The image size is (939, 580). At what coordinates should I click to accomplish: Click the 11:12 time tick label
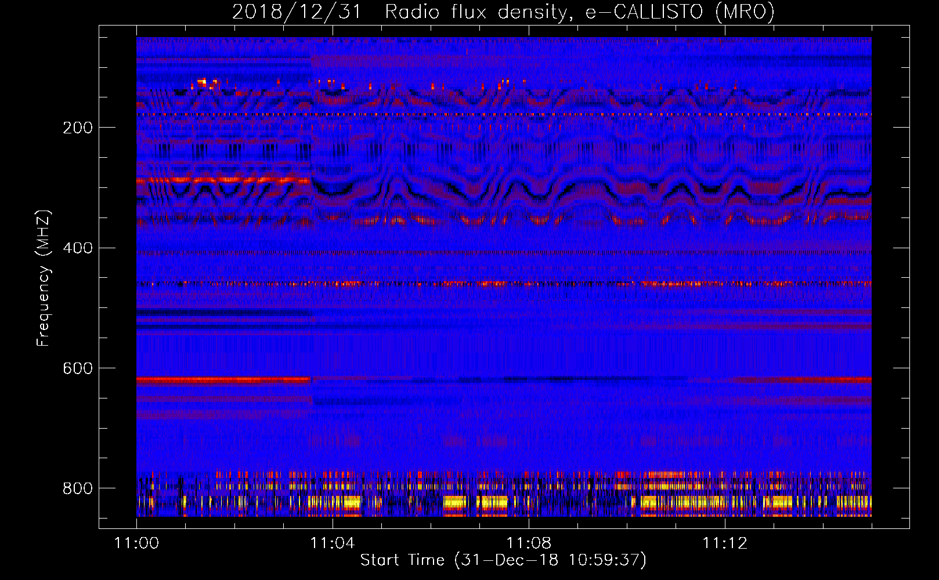[725, 543]
